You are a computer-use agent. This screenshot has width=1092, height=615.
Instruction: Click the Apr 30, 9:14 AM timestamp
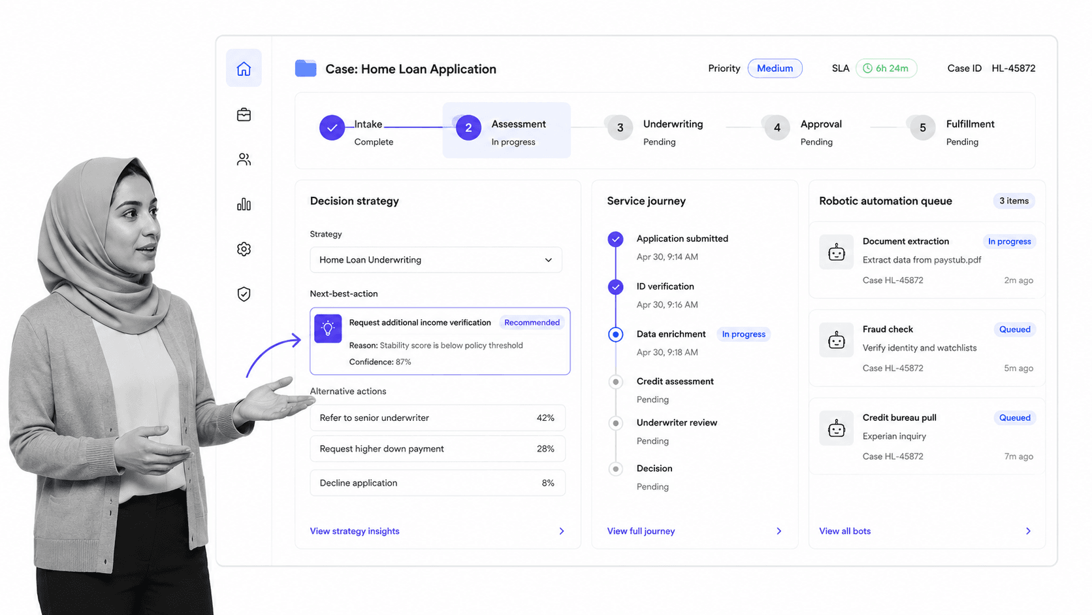tap(667, 257)
